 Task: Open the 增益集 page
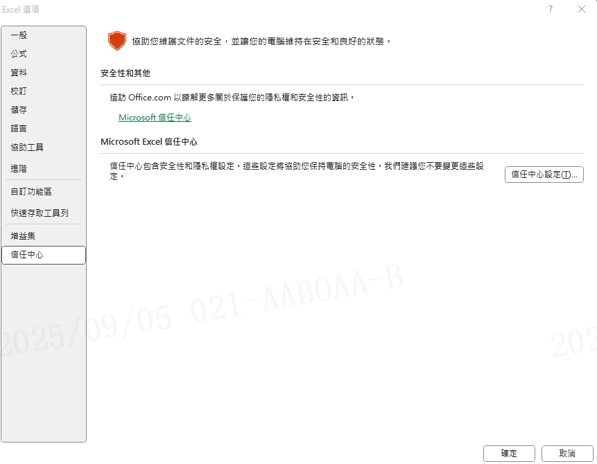(23, 236)
